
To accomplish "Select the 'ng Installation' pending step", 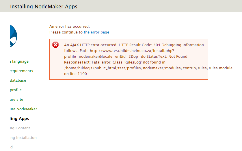I will pyautogui.click(x=23, y=138).
